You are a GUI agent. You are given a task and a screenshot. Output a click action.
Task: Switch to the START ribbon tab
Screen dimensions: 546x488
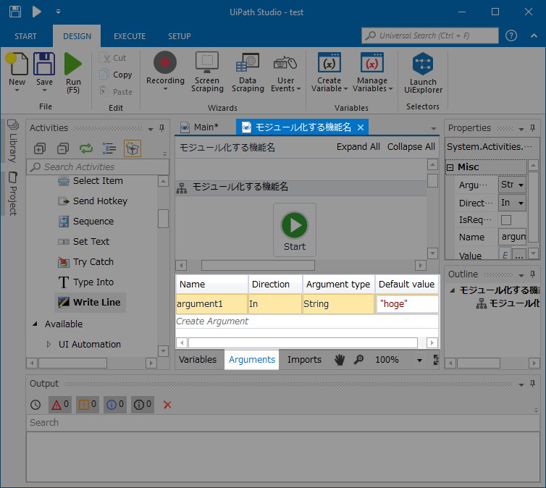(x=25, y=36)
